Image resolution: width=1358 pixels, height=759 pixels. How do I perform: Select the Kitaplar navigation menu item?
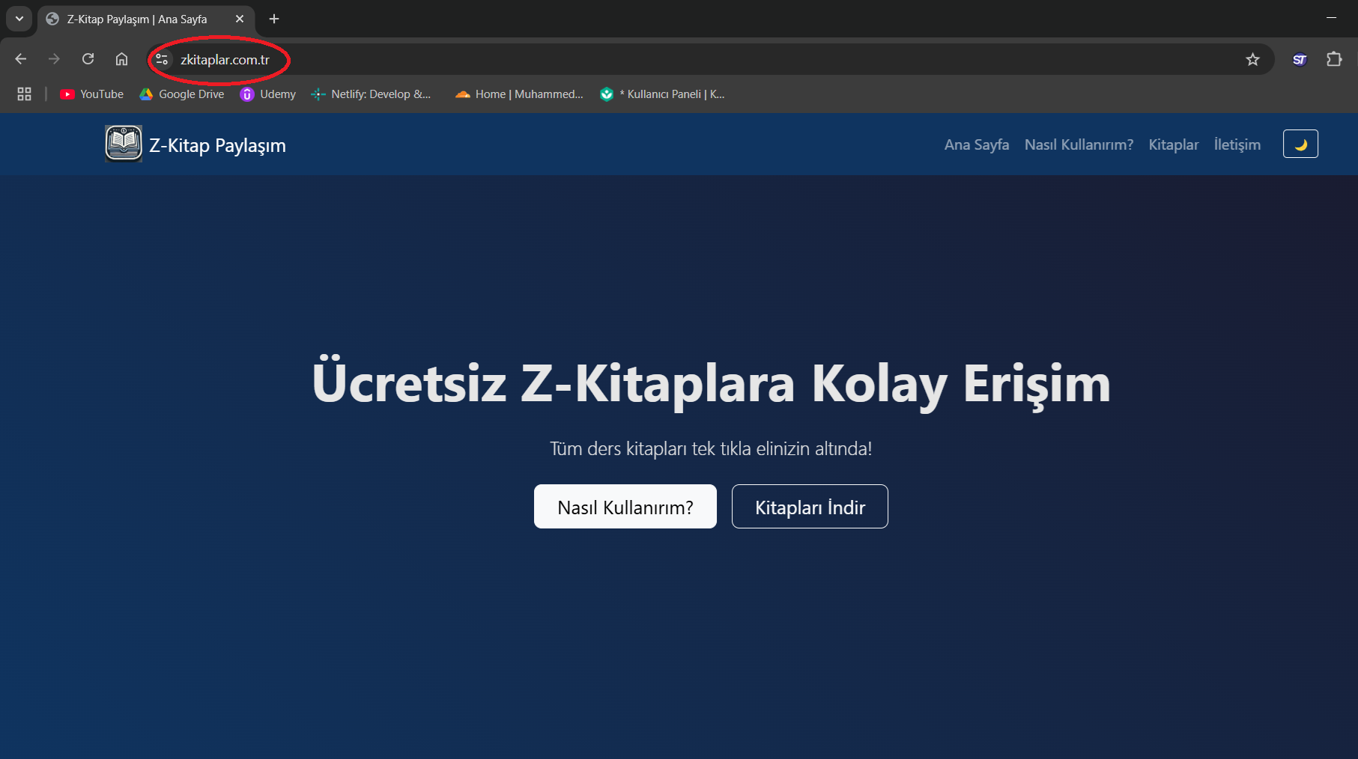point(1173,144)
